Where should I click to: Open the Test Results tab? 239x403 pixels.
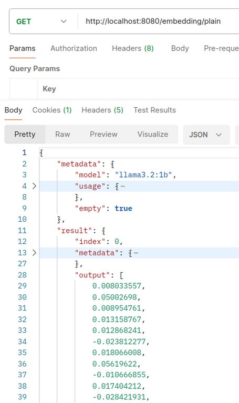point(155,110)
